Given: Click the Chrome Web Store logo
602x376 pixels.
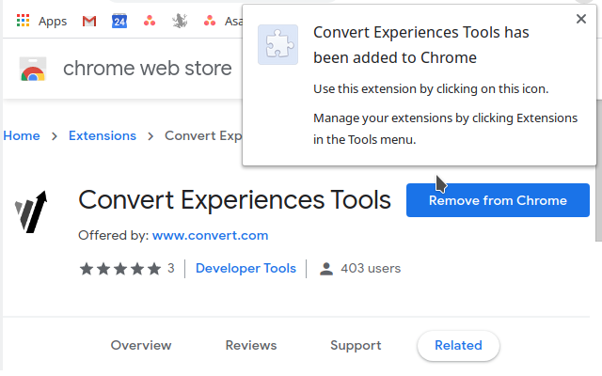Looking at the screenshot, I should coord(33,69).
